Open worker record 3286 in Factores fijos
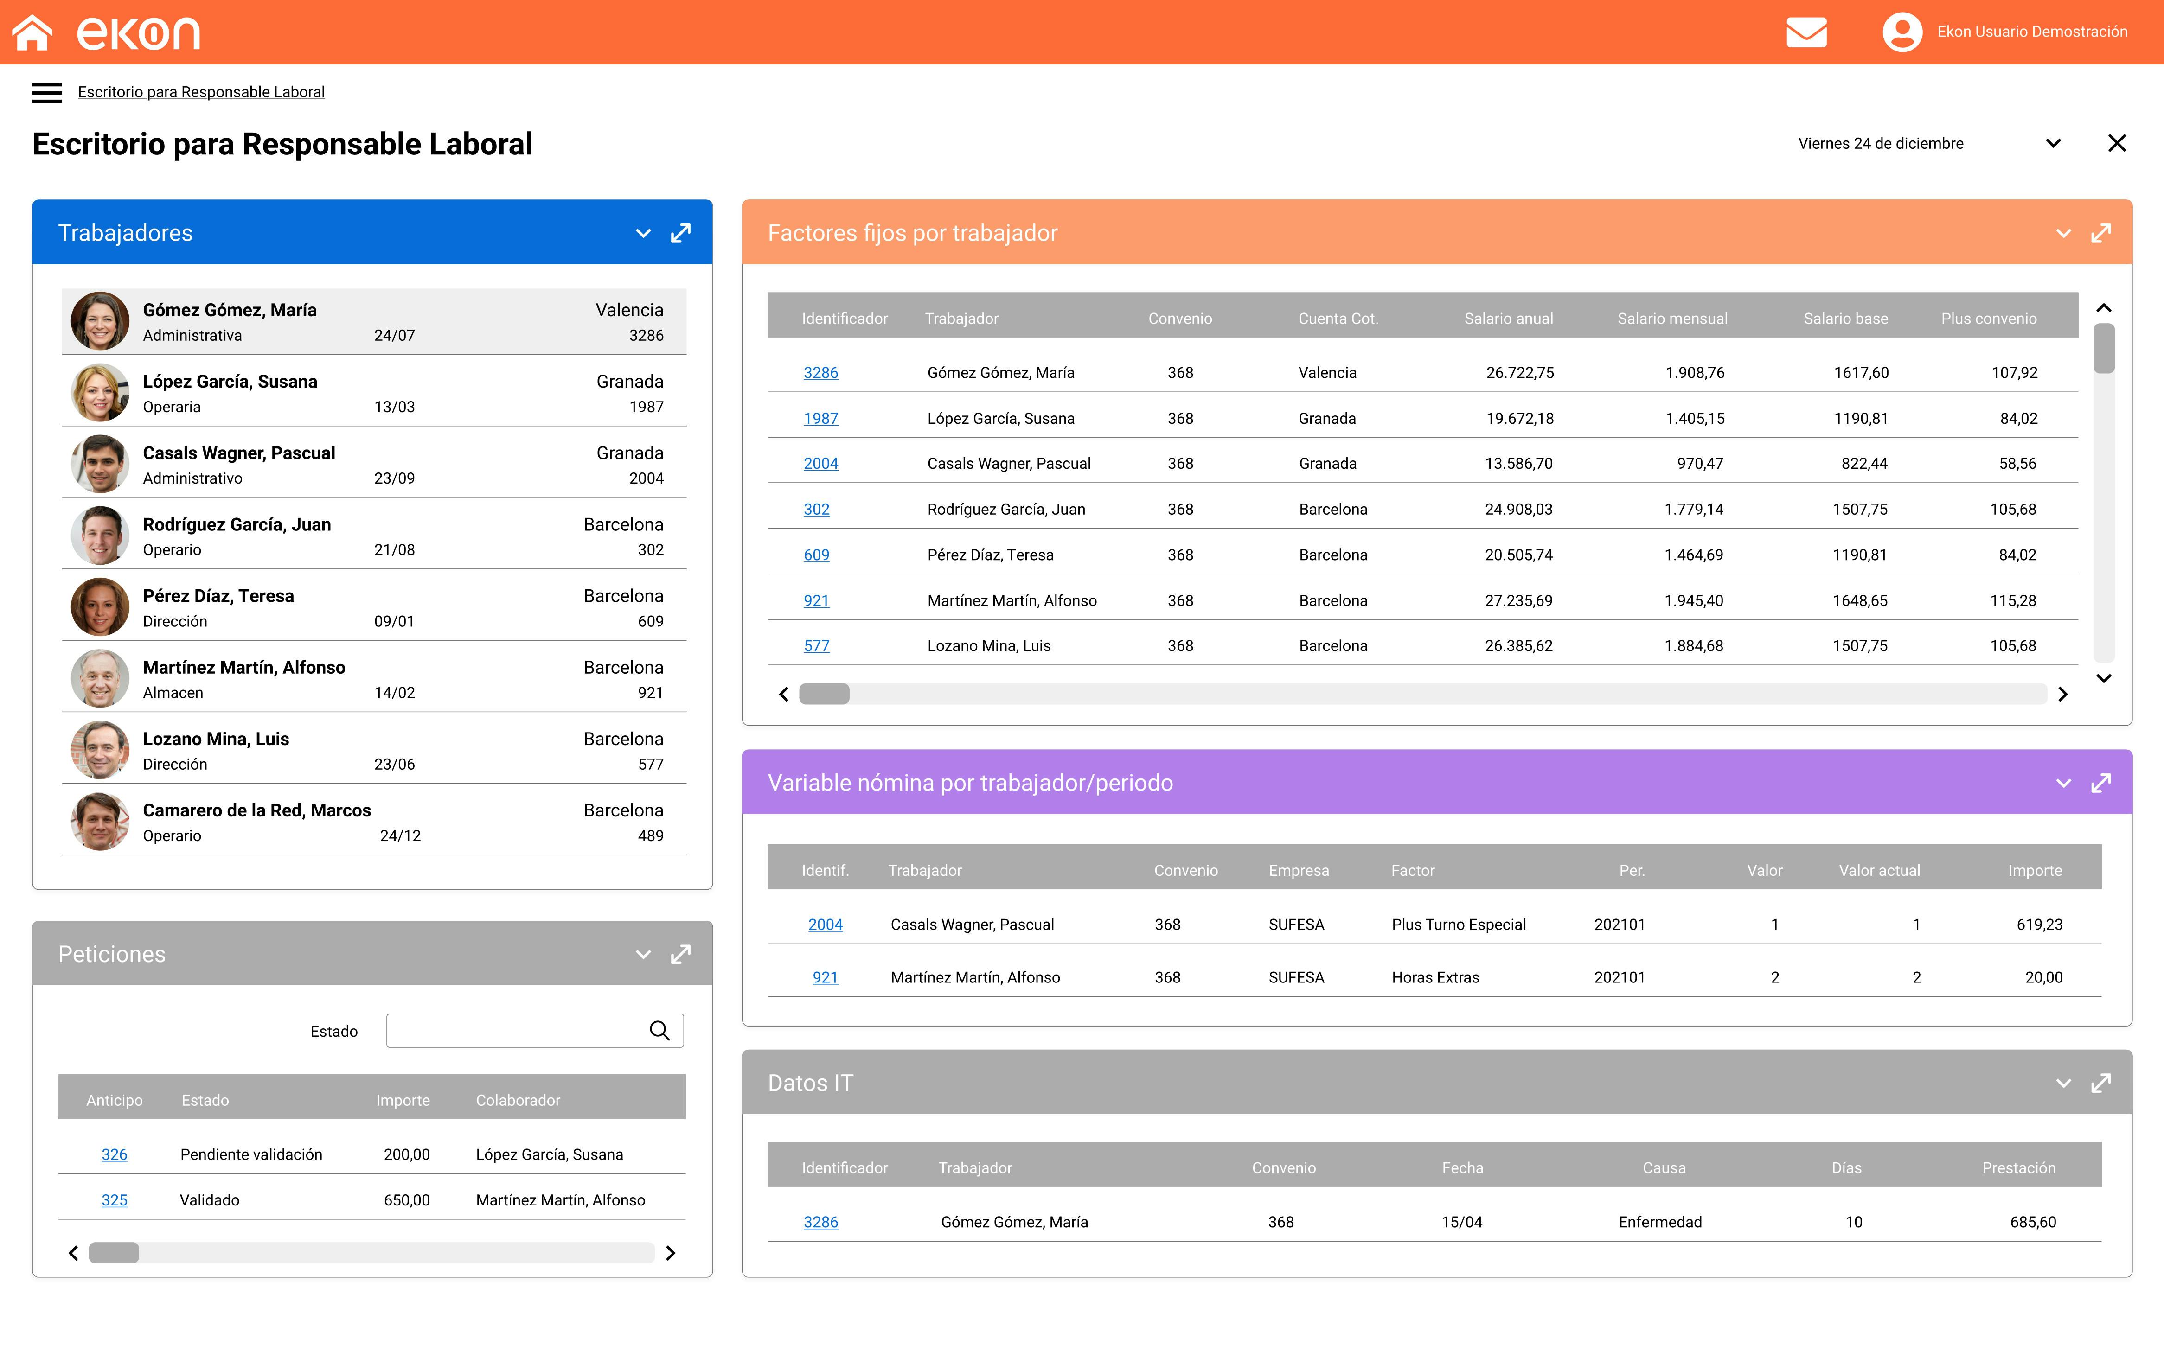This screenshot has width=2164, height=1352. point(821,372)
